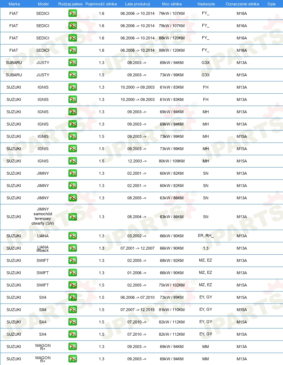Screen dimensions: 283x365
Task: Click the Rodzaj paliwa column header
Action: 70,4
